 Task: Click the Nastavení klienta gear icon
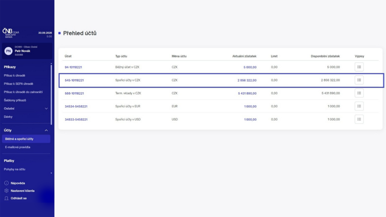[x=6, y=191]
